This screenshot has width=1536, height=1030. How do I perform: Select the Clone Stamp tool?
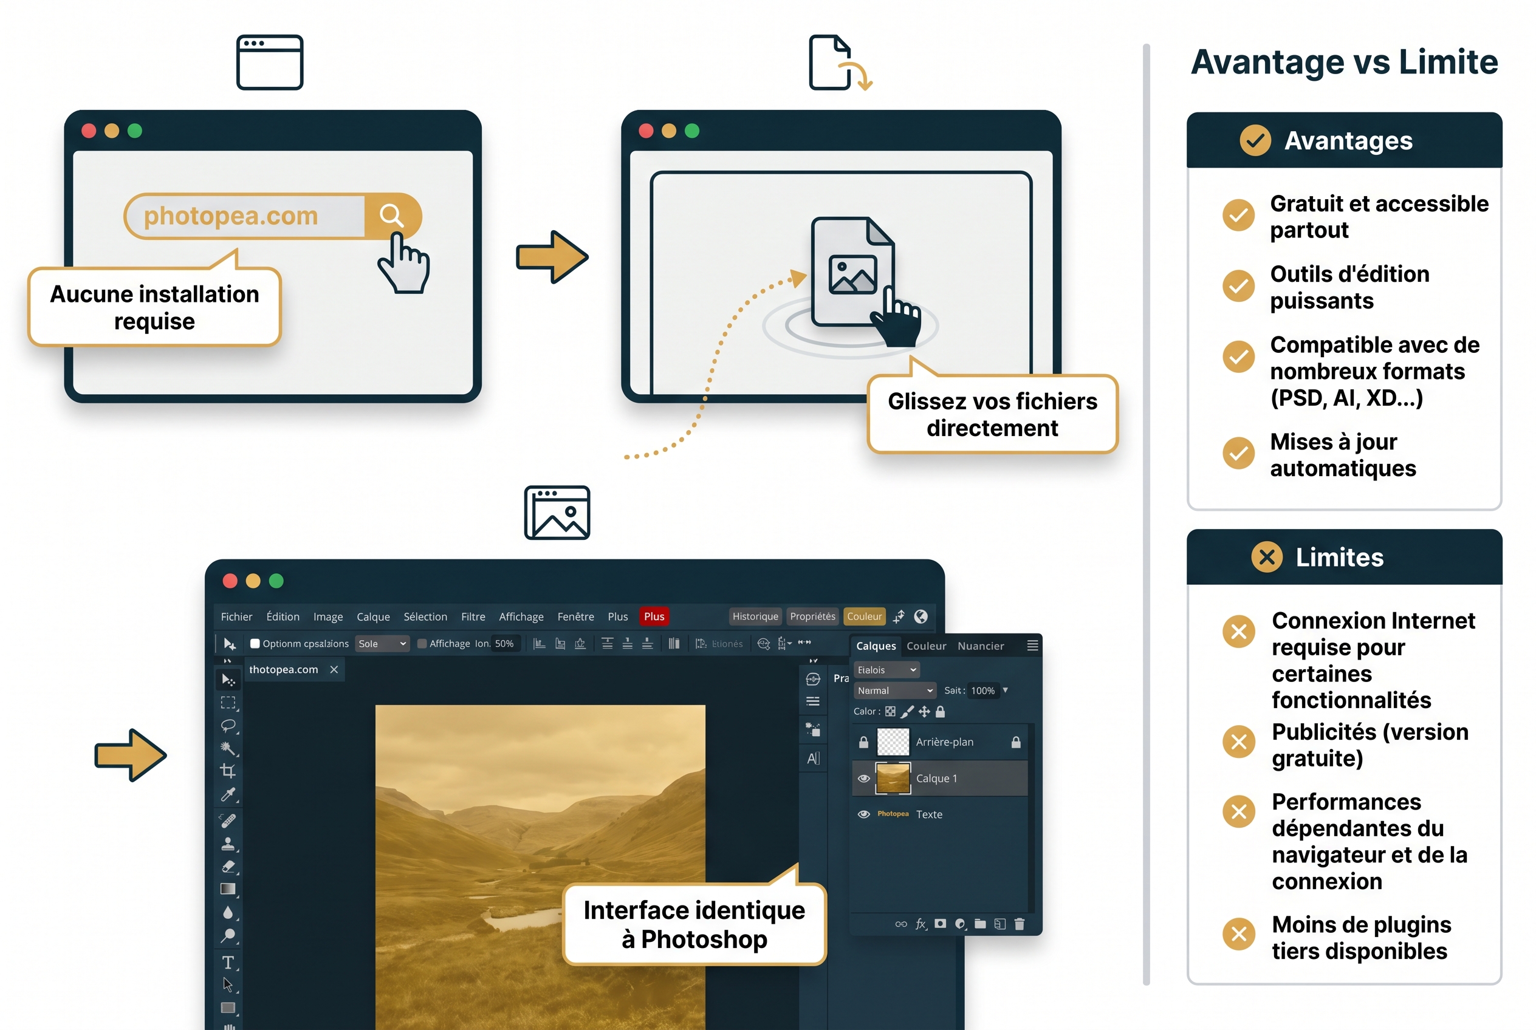pos(228,844)
